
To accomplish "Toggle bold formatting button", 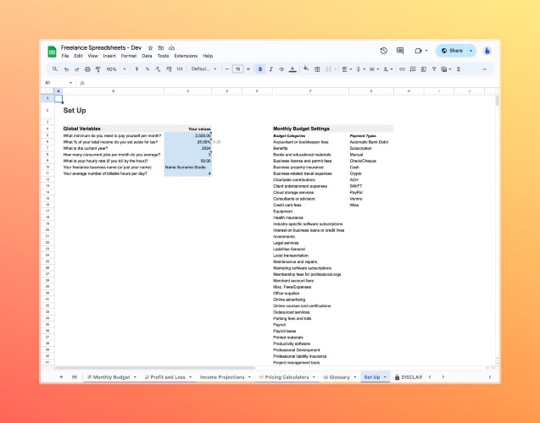I will tap(260, 69).
